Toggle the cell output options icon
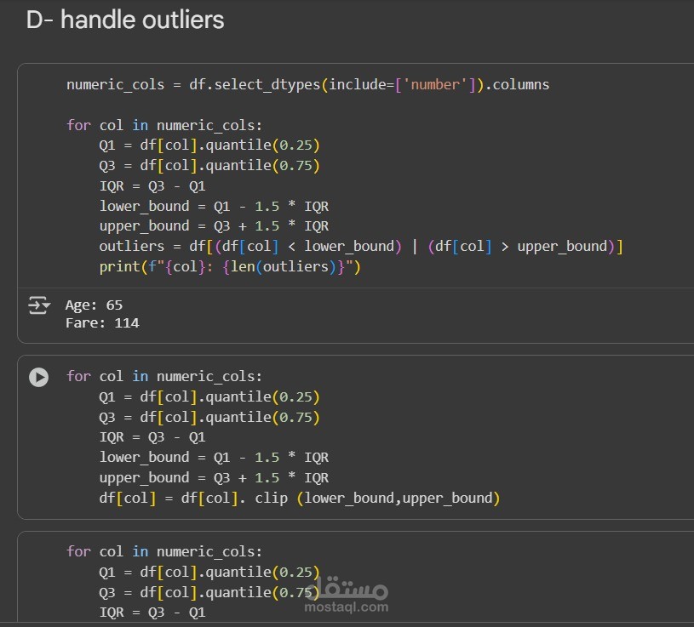 coord(39,305)
